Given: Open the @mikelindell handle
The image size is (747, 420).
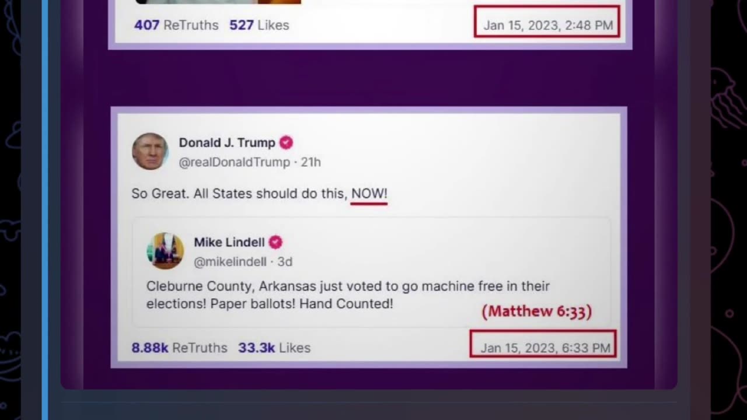Looking at the screenshot, I should click(230, 262).
